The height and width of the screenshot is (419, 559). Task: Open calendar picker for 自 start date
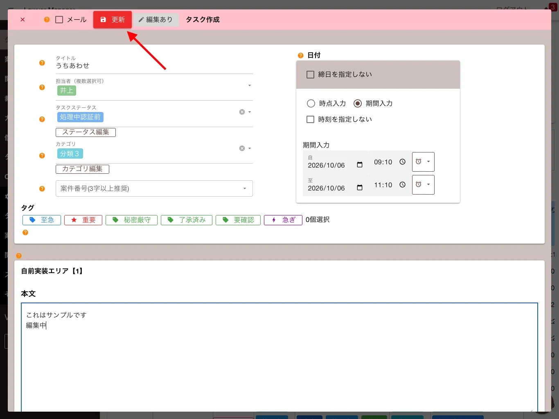coord(360,165)
